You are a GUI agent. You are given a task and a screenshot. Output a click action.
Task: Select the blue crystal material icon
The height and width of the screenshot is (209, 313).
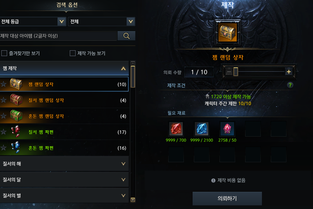[x=201, y=129]
